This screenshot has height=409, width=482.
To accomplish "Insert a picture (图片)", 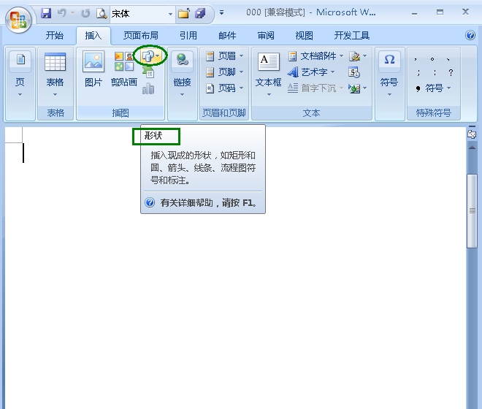I will tap(93, 69).
